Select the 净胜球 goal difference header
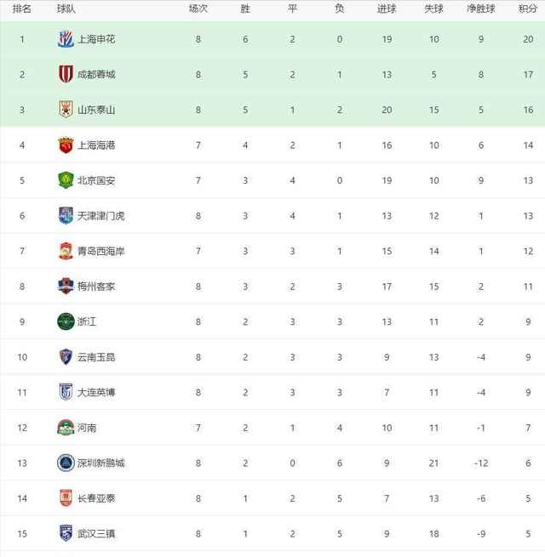The width and height of the screenshot is (545, 557). 481,9
